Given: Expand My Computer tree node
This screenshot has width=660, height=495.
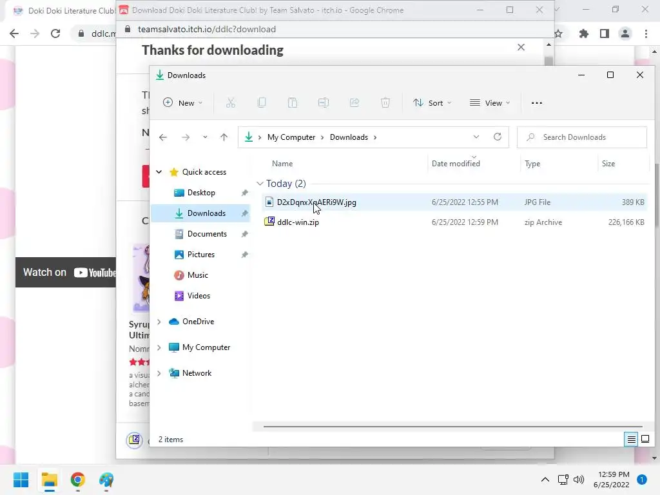Looking at the screenshot, I should point(159,347).
